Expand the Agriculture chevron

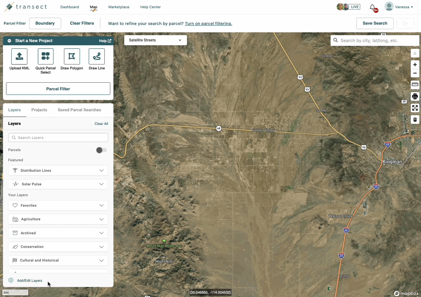[101, 219]
